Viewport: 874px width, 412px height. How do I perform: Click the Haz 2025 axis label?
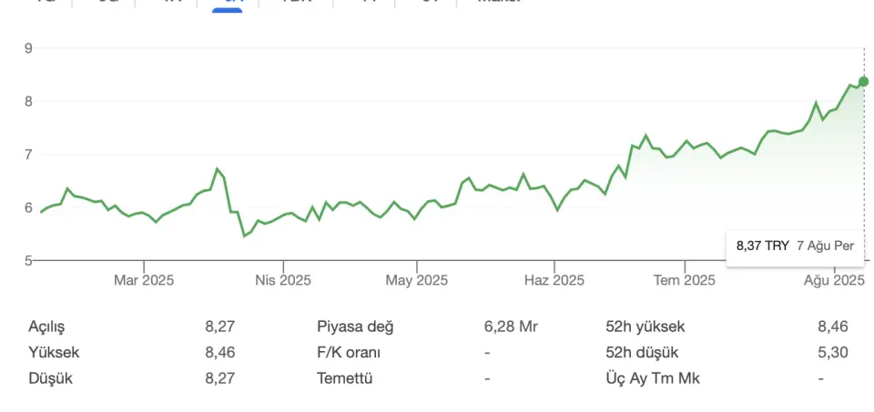point(554,280)
